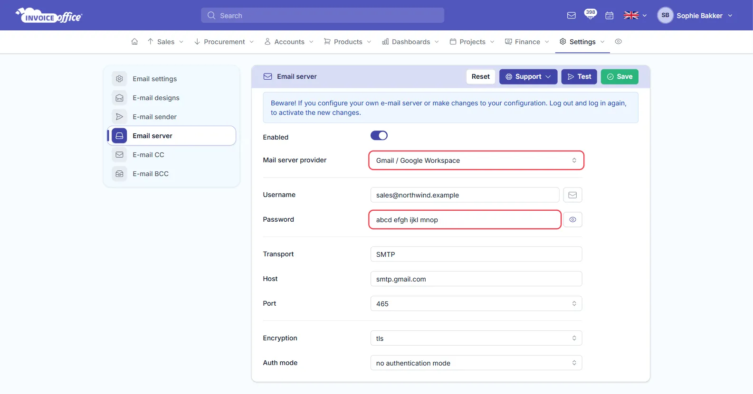
Task: Expand the language selector chevron
Action: tap(645, 16)
